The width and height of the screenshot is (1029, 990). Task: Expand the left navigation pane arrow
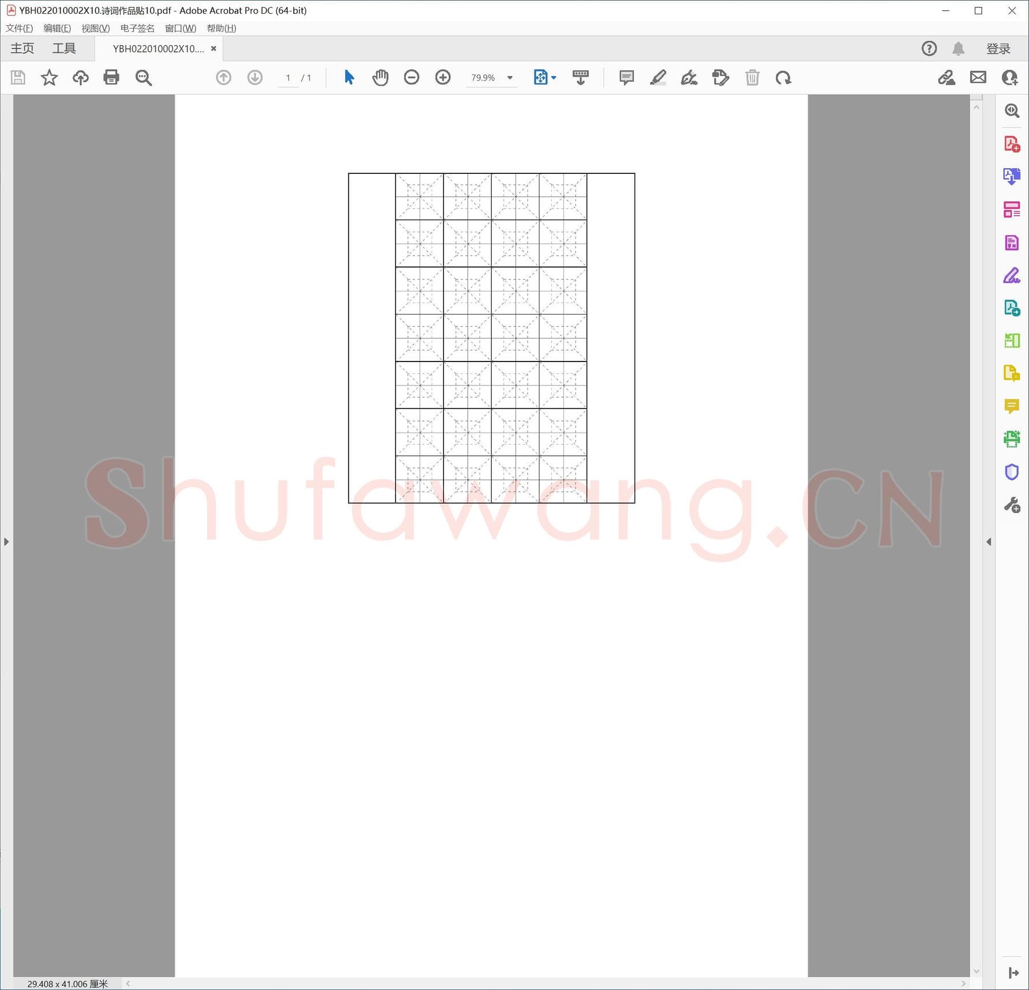tap(6, 542)
